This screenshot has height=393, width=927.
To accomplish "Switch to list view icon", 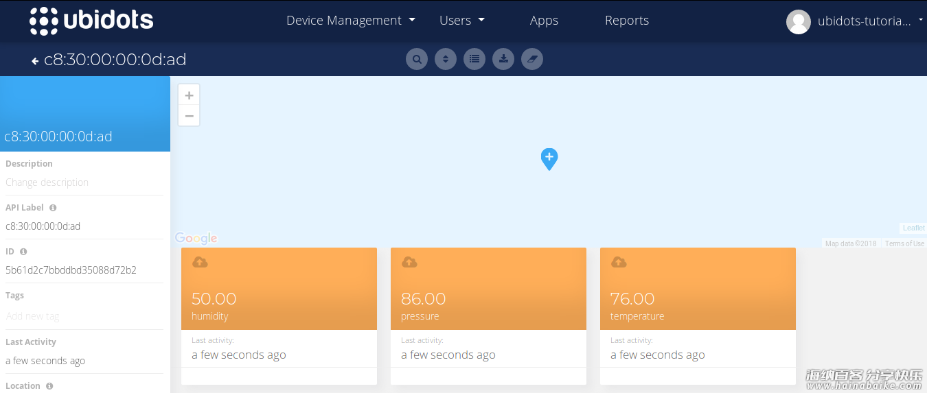I will pyautogui.click(x=474, y=59).
